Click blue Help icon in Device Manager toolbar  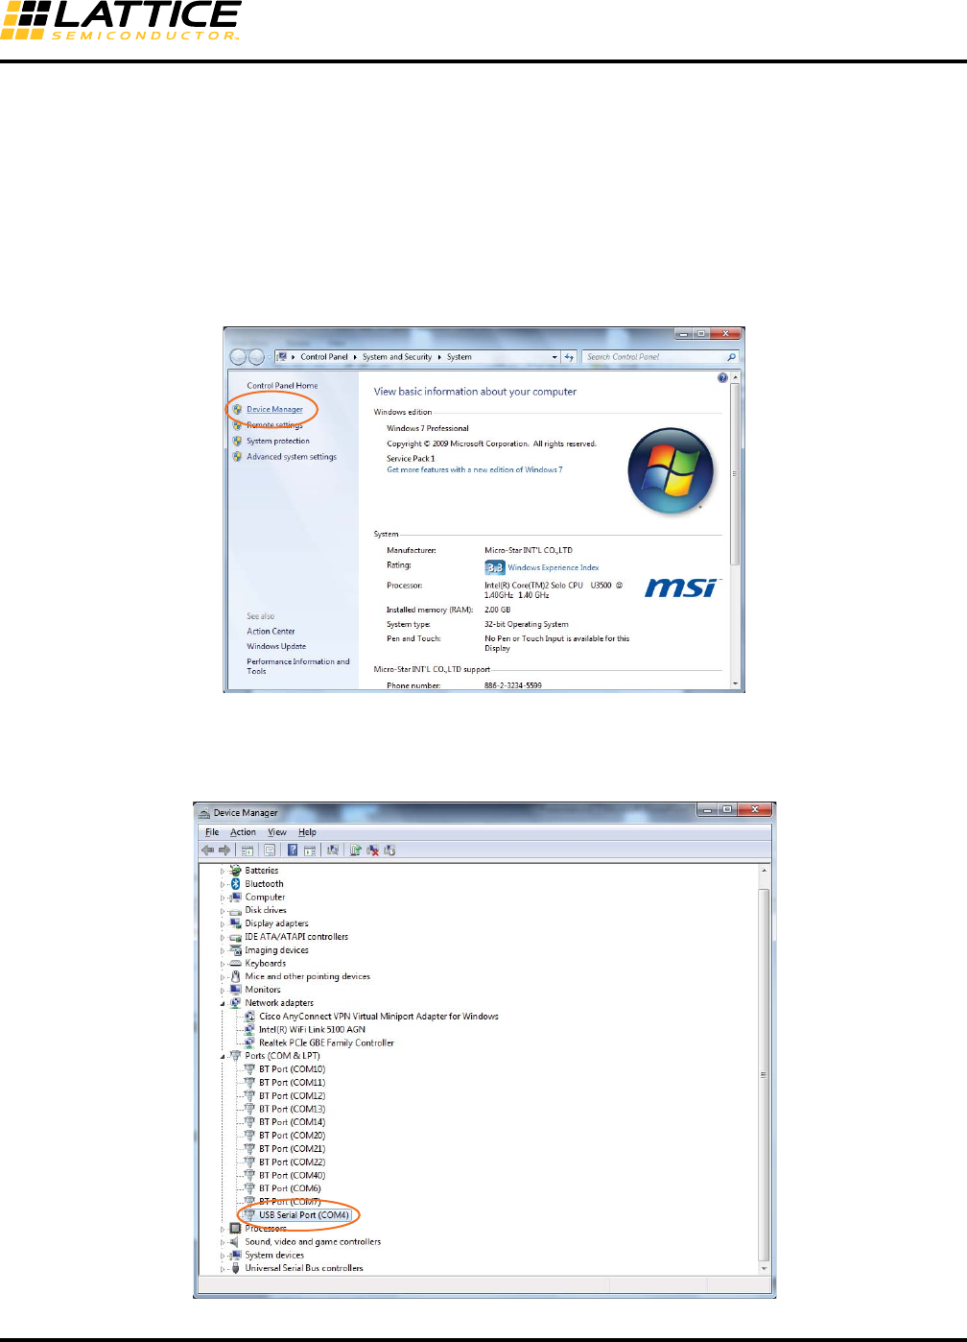(x=293, y=851)
